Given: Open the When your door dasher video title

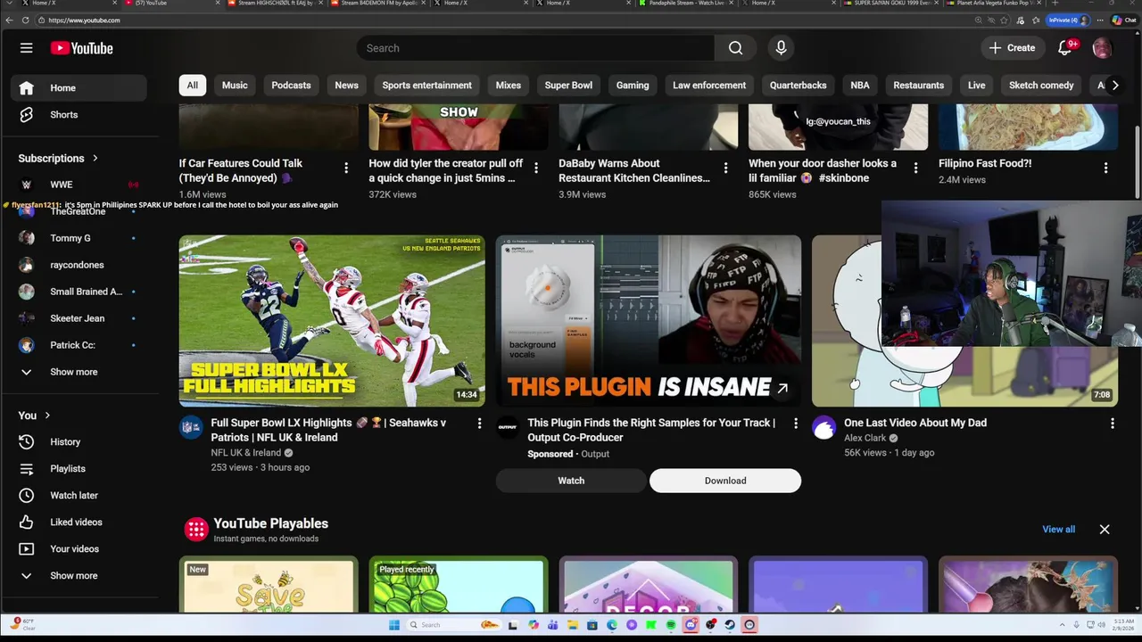Looking at the screenshot, I should tap(823, 170).
